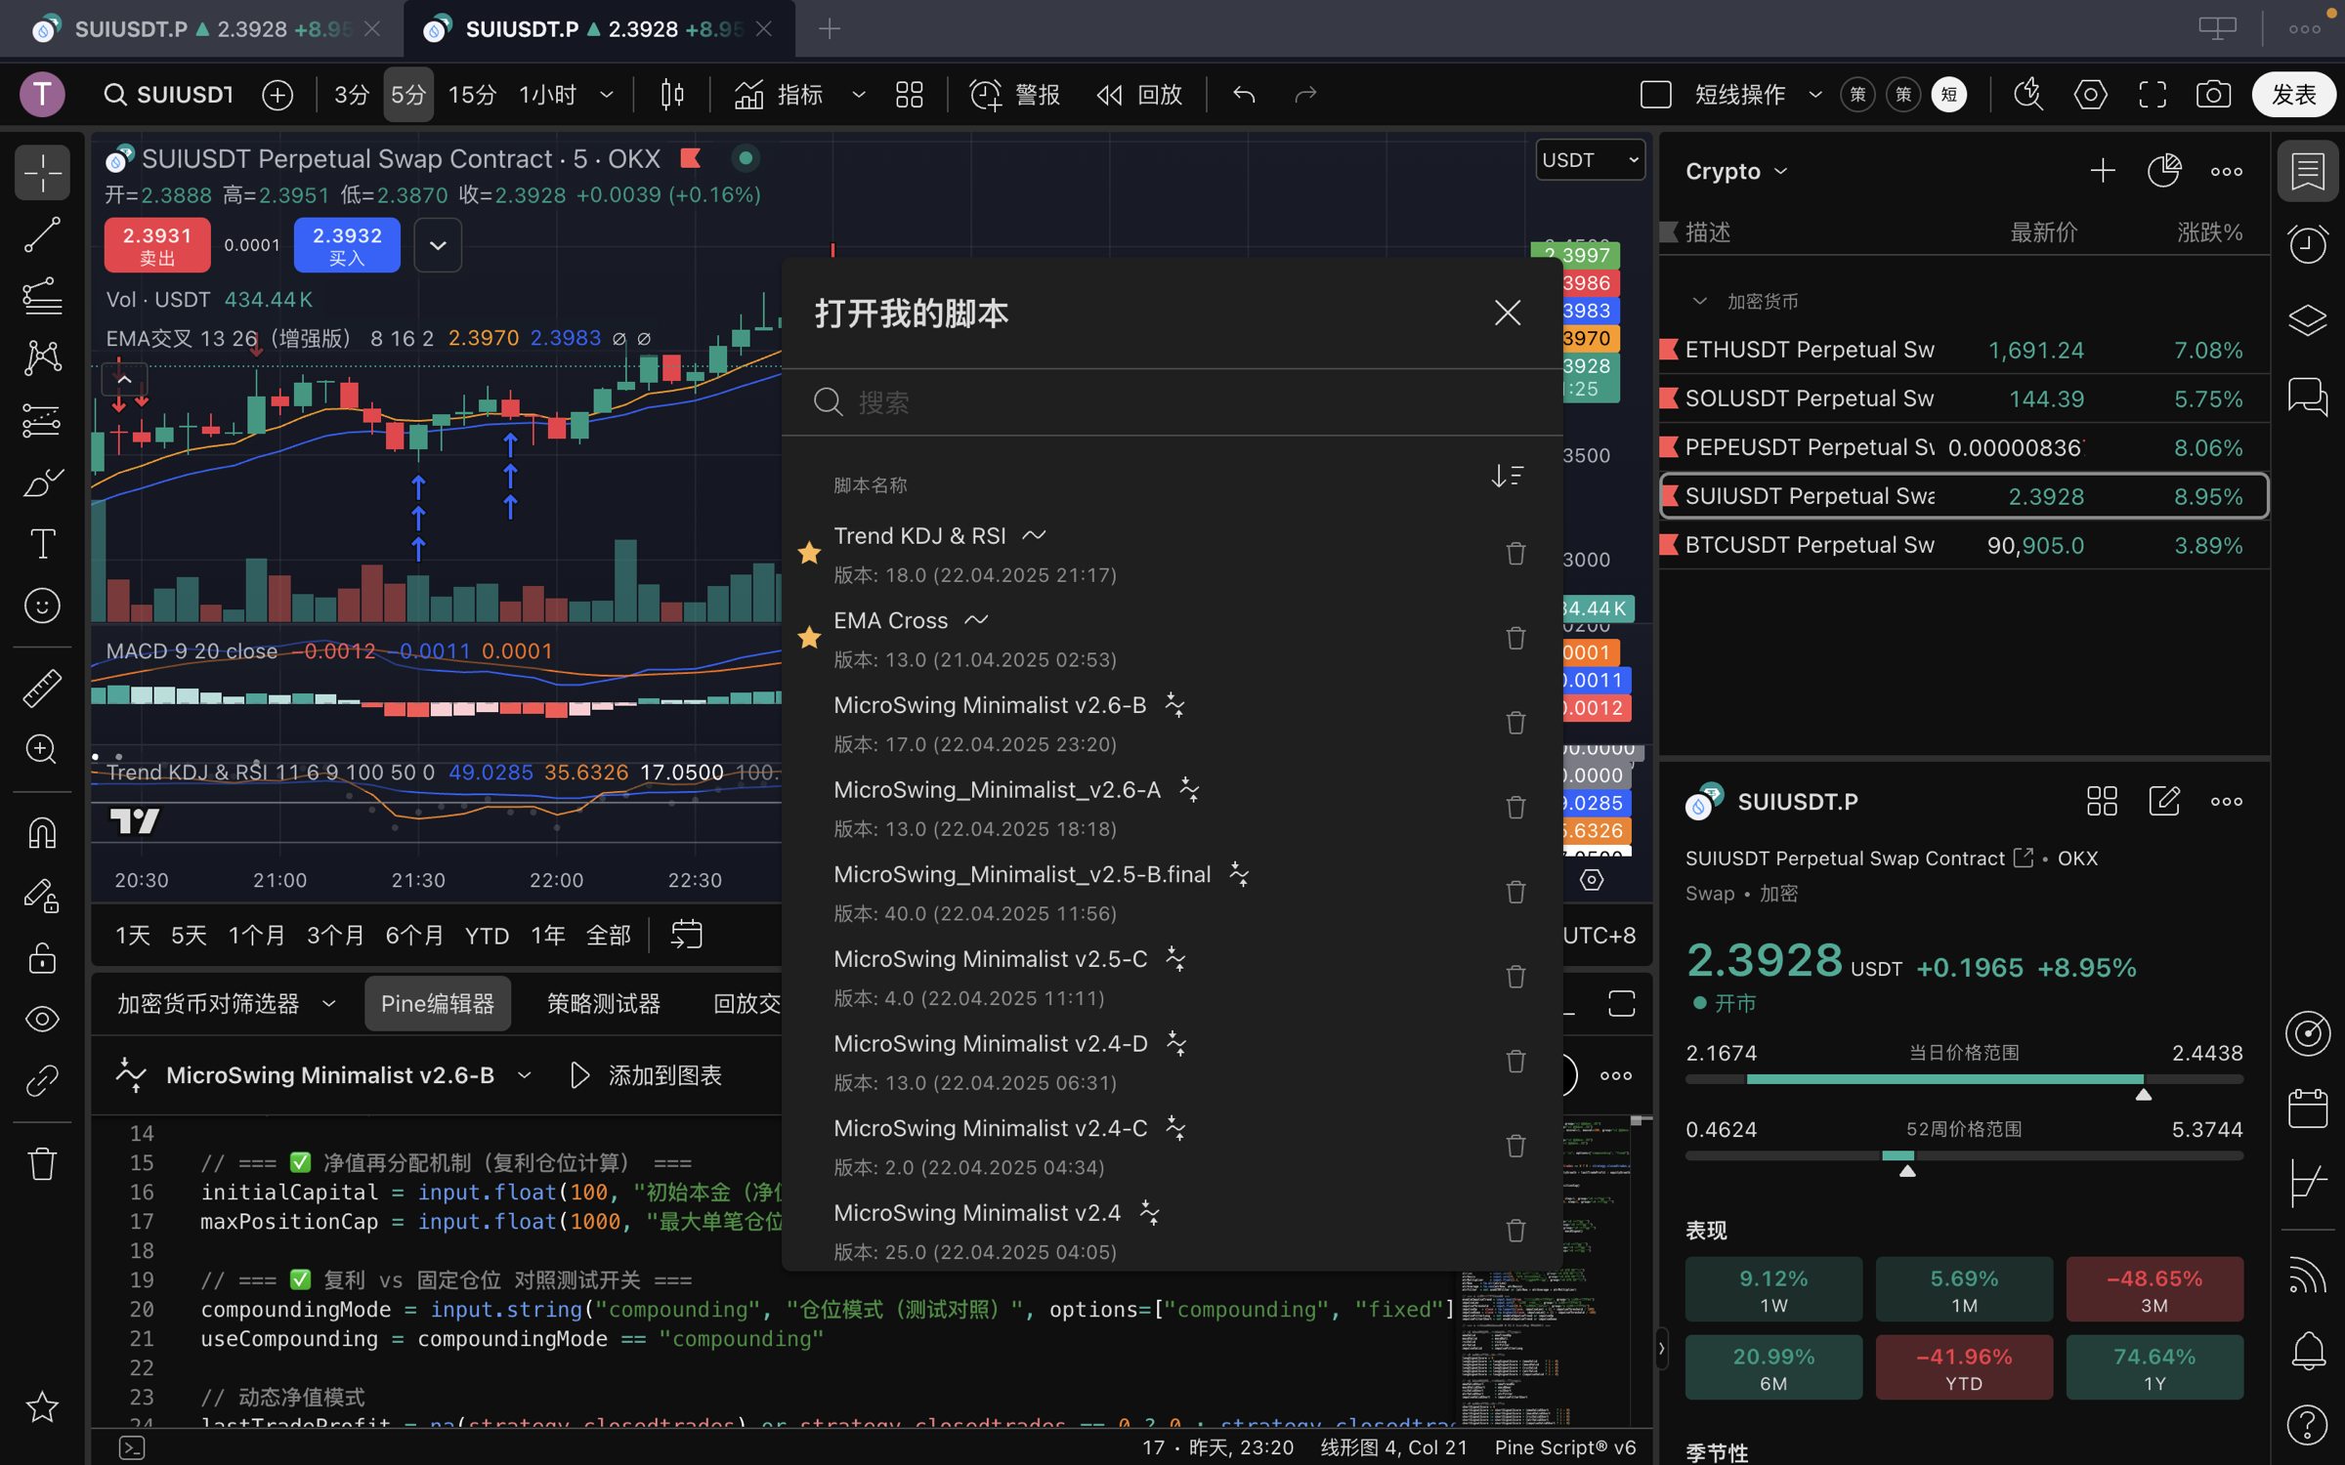Screen dimensions: 2345x1465
Task: Toggle the lock all drawings tool
Action: 42,958
